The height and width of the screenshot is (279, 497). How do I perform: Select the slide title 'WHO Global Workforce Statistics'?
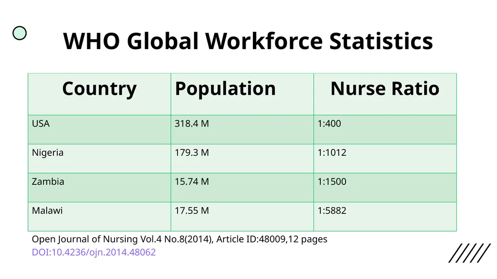pos(248,41)
